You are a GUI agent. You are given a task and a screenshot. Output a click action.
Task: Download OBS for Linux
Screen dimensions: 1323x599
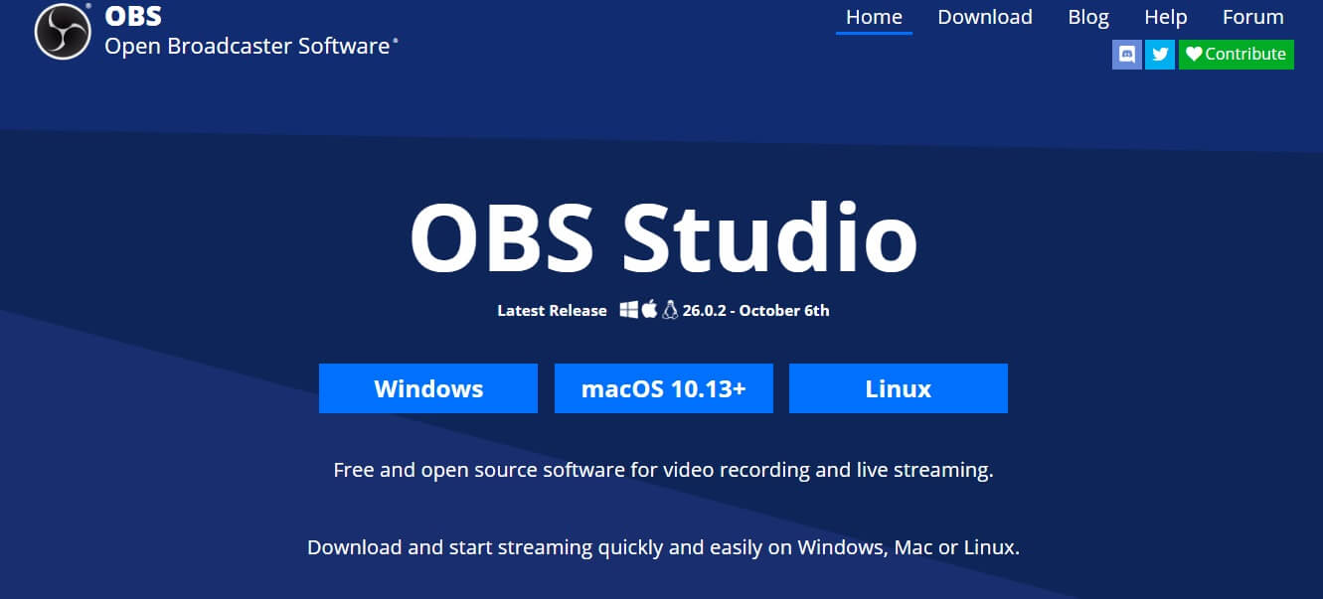pos(898,388)
